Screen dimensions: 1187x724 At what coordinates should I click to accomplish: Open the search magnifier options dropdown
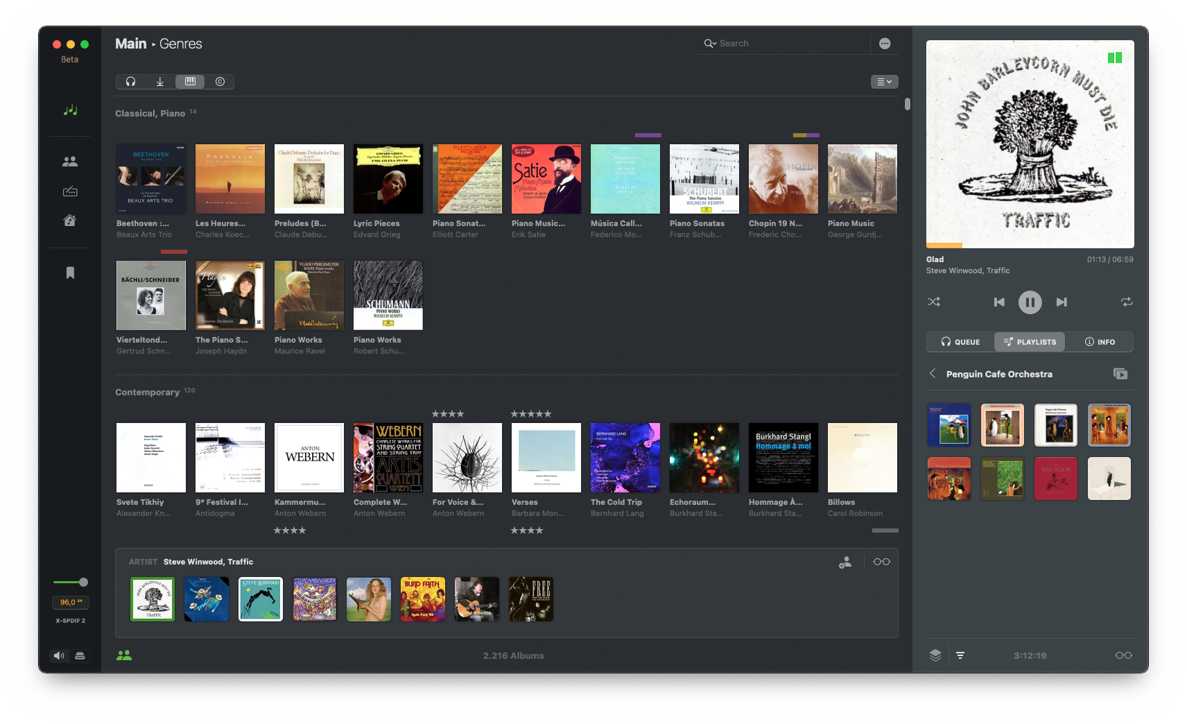pos(710,43)
